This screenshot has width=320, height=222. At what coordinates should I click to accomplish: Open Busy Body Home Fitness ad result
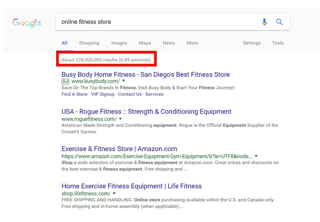(145, 74)
